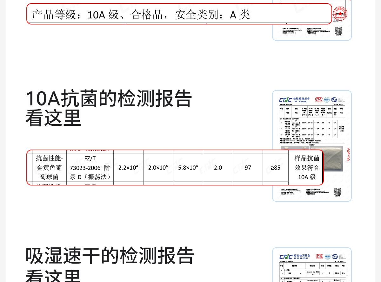Click the red MA certification mark on antibacterial report
Image resolution: width=381 pixels, height=282 pixels.
tap(318, 99)
